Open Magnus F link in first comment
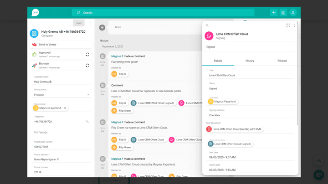The width and height of the screenshot is (328, 184). click(117, 56)
